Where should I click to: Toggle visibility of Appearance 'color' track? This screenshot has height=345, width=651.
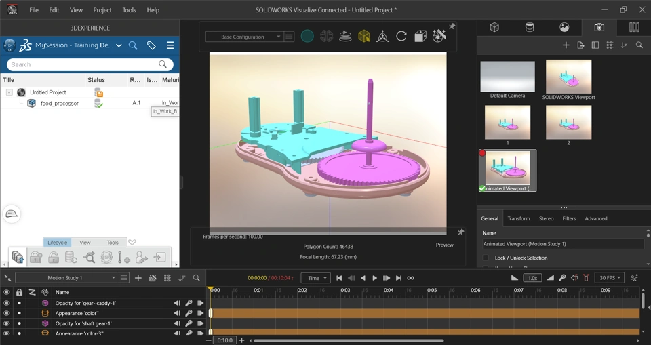click(7, 313)
